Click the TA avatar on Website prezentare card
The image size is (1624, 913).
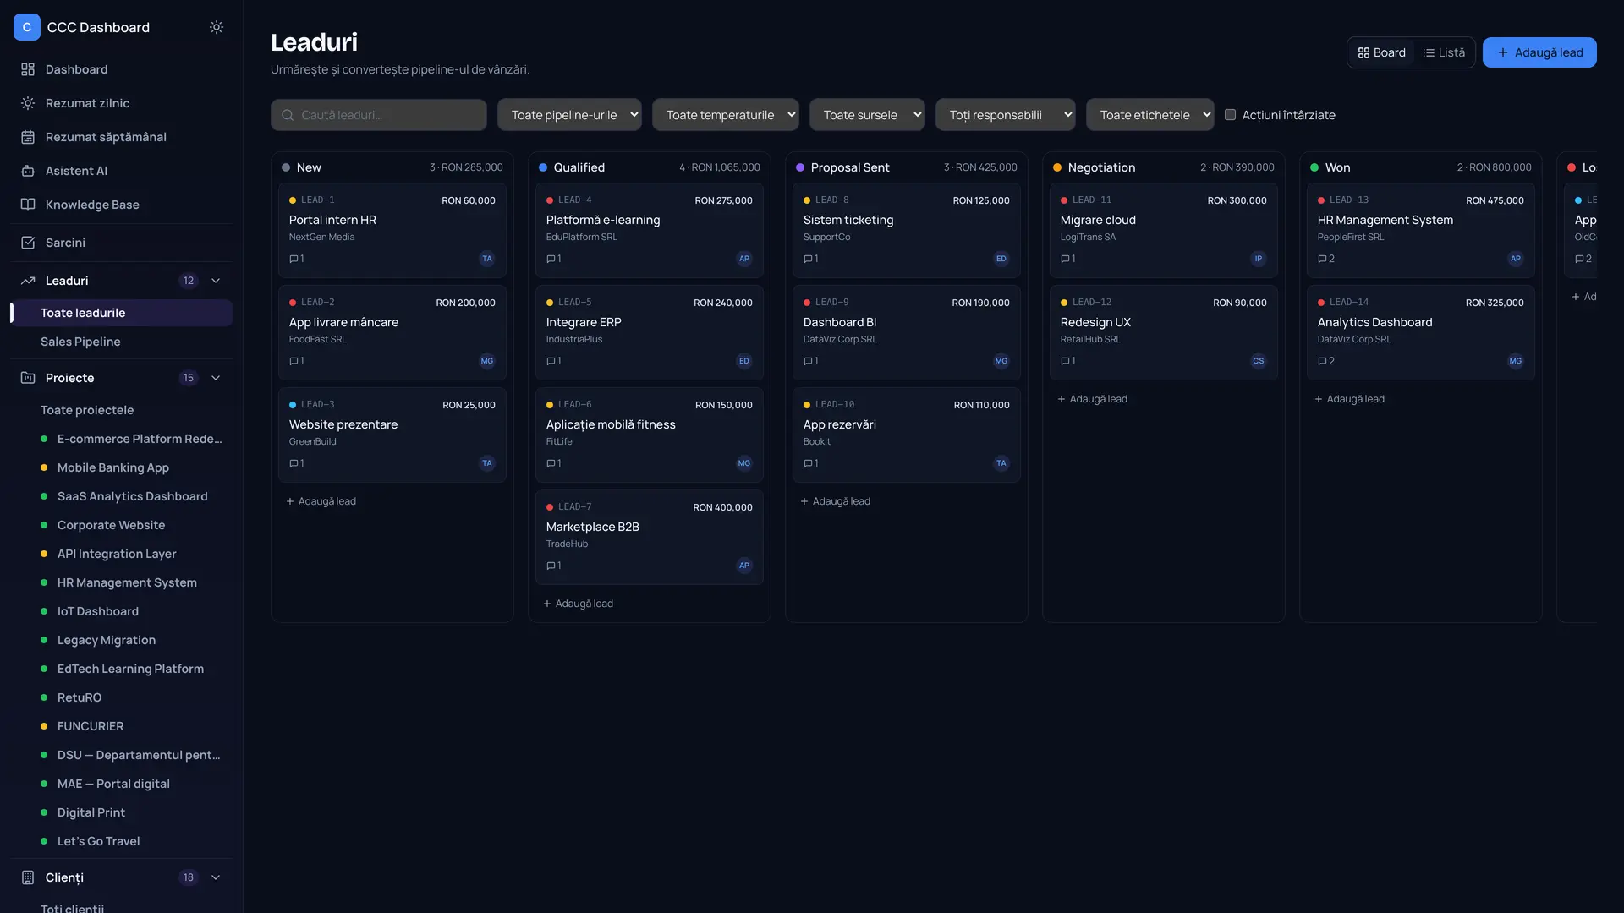[487, 463]
